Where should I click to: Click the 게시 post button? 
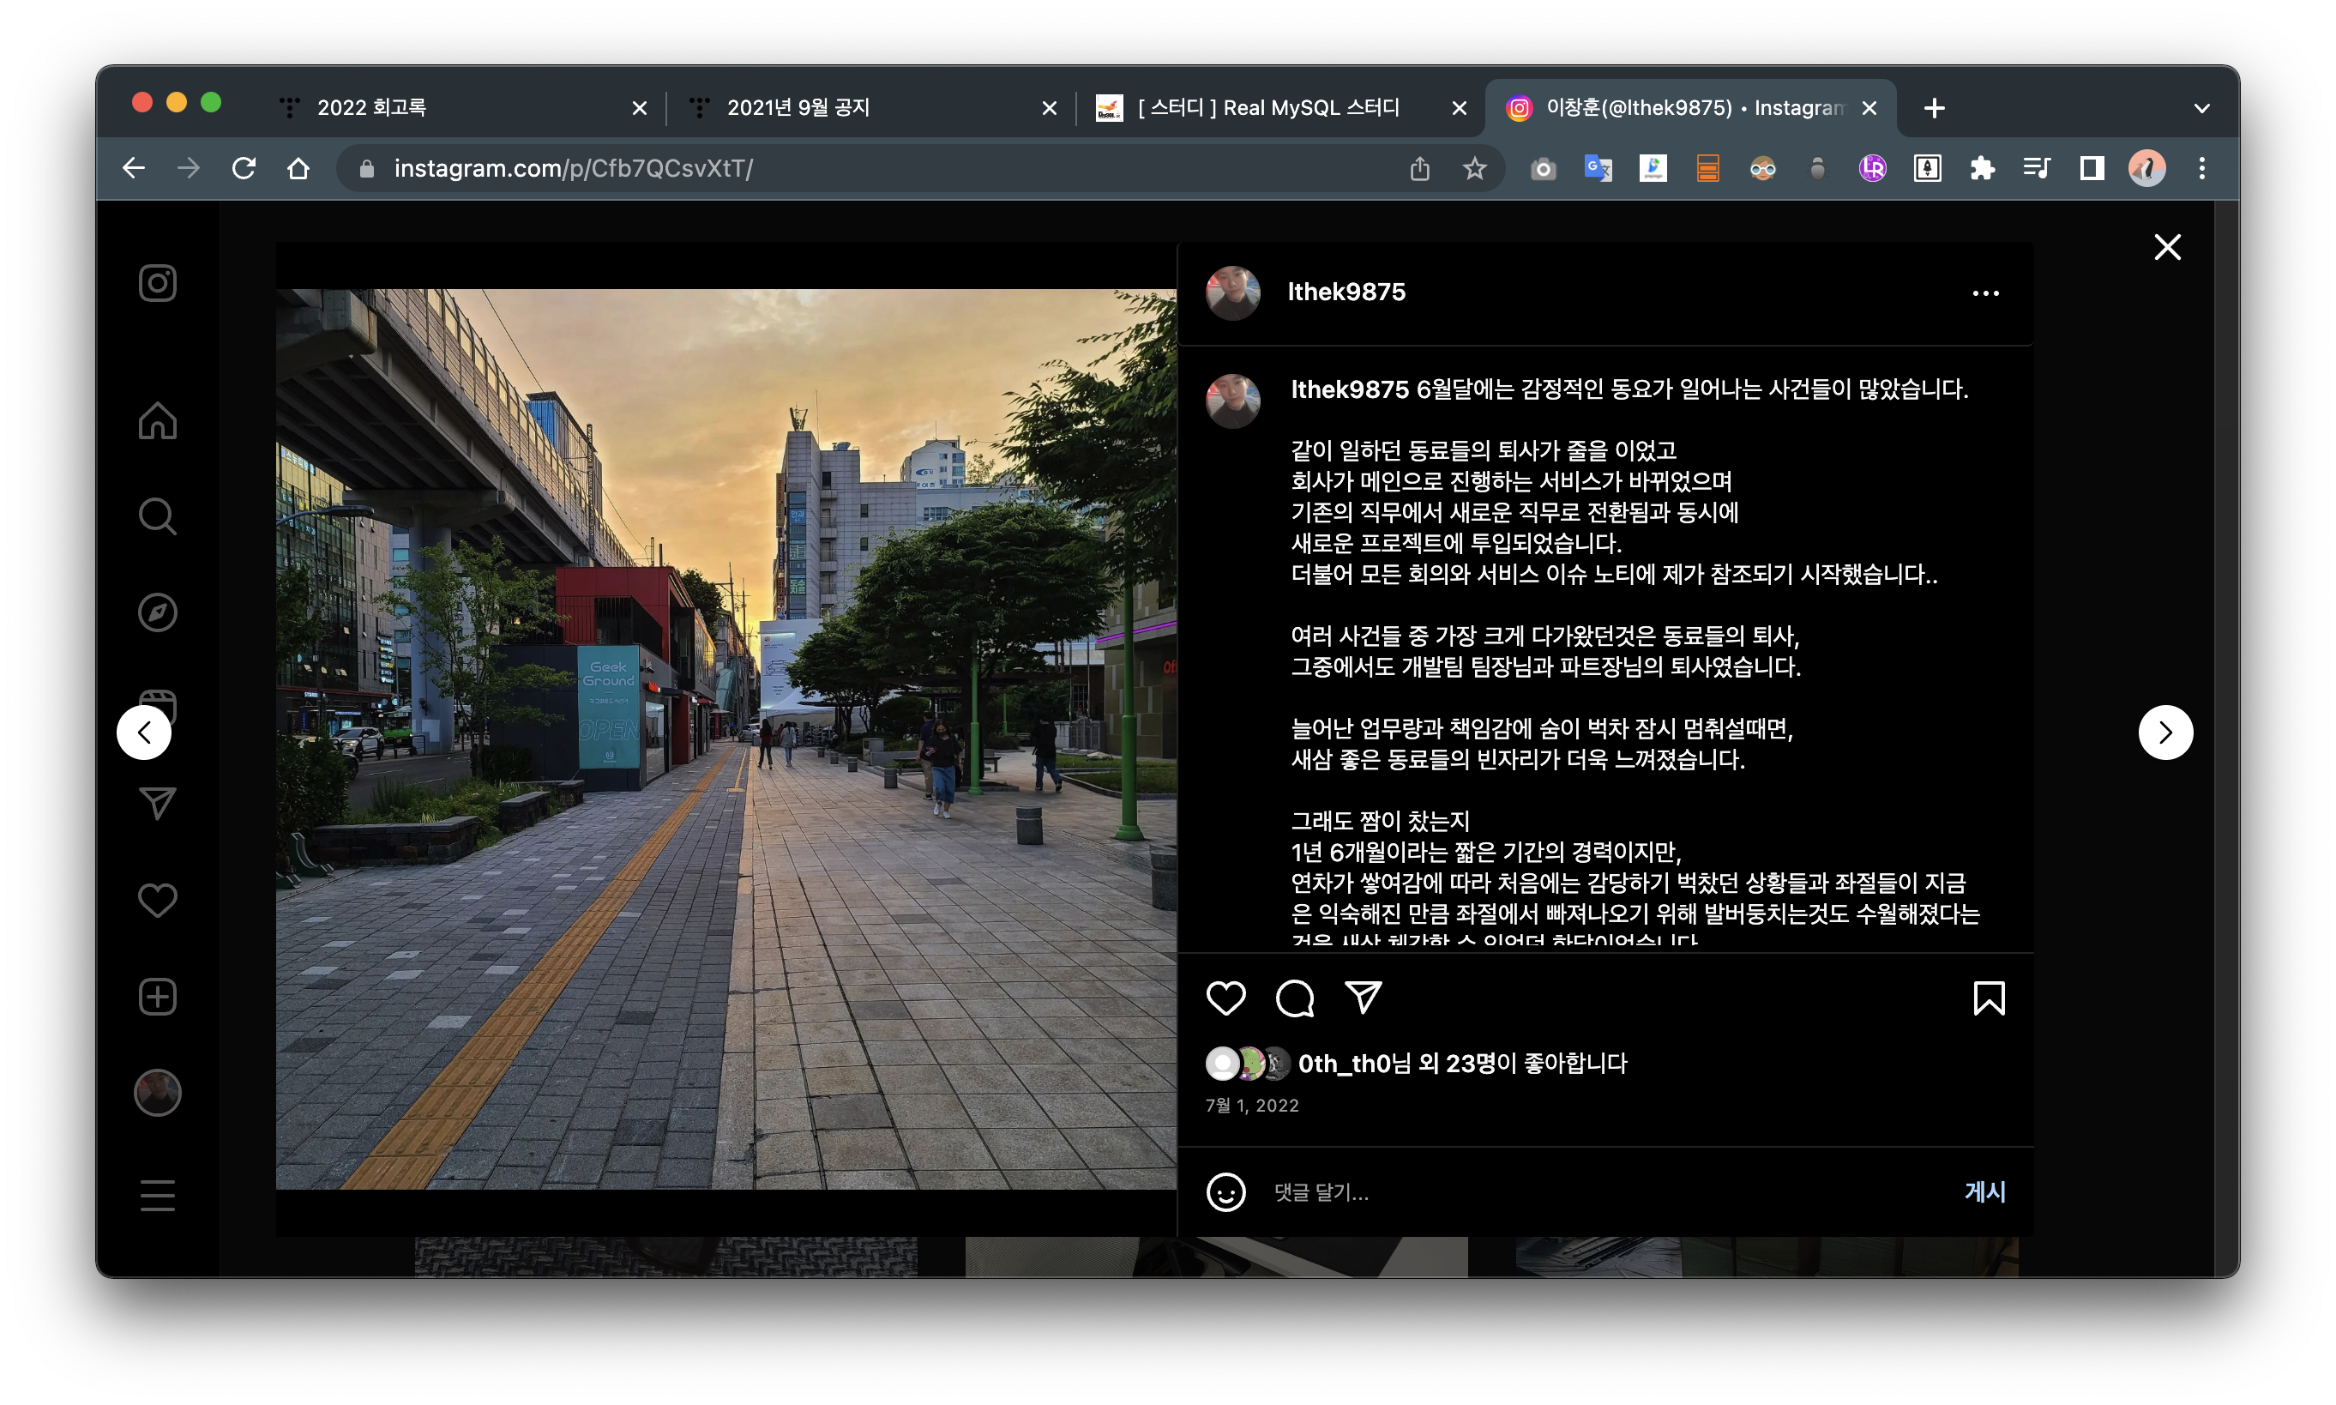pyautogui.click(x=1985, y=1192)
